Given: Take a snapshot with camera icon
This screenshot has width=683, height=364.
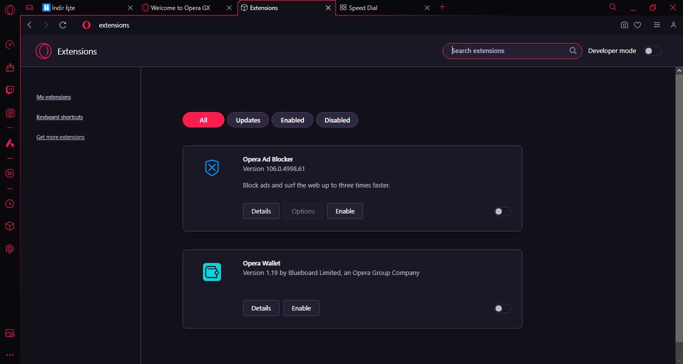Looking at the screenshot, I should 624,25.
